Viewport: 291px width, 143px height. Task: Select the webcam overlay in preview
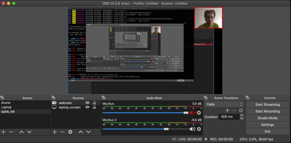click(x=208, y=18)
